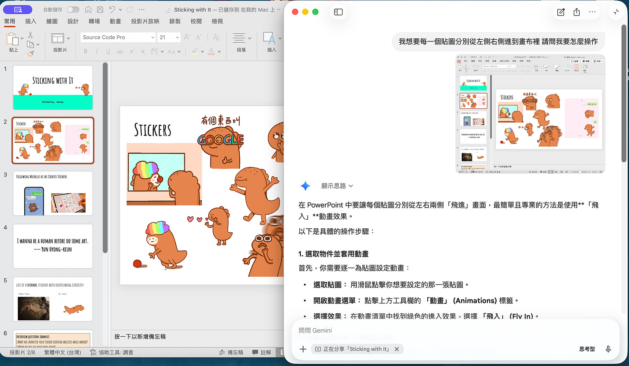629x366 pixels.
Task: Expand the font color dropdown arrow
Action: click(x=219, y=52)
